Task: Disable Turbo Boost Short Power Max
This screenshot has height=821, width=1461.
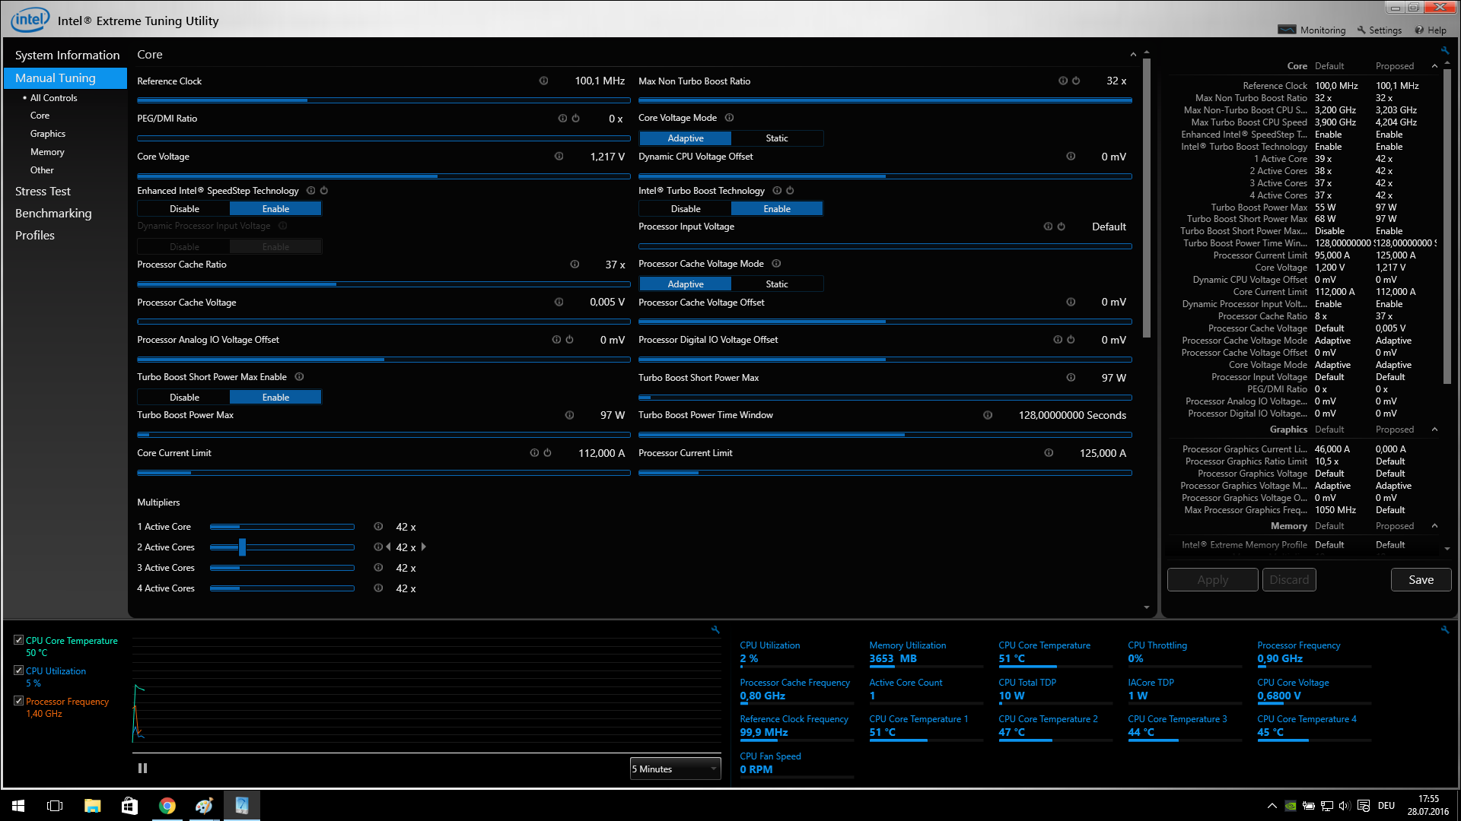Action: [184, 397]
